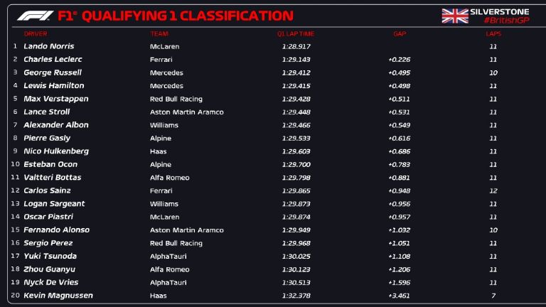Click Lewis Hamilton's lap time 1:29.415
Screen dimensions: 546x307
pyautogui.click(x=296, y=86)
